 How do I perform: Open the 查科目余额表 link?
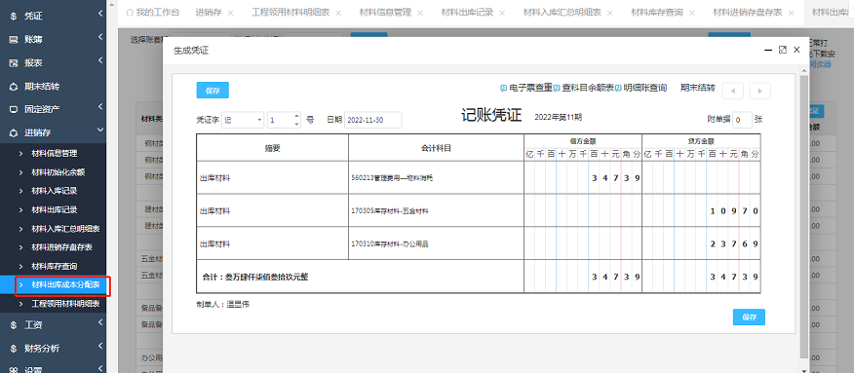pos(588,88)
